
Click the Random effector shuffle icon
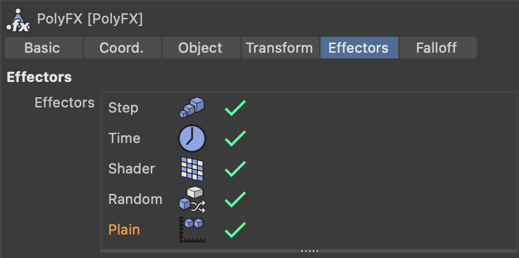[x=191, y=198]
